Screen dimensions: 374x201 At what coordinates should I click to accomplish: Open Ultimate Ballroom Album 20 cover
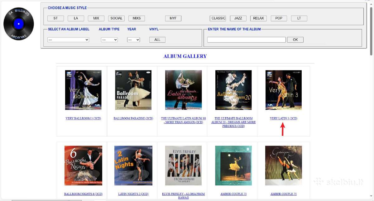[233, 90]
